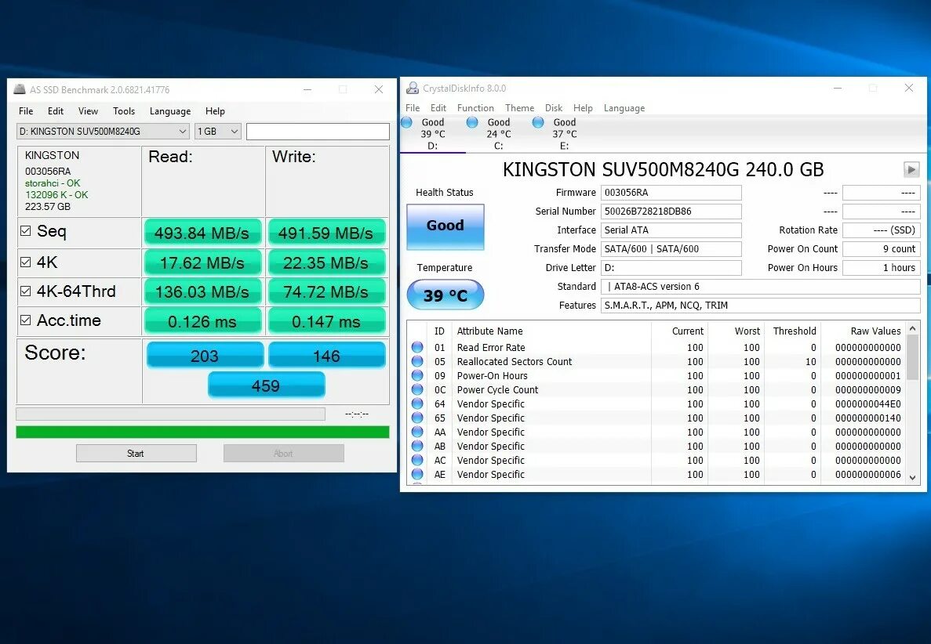The width and height of the screenshot is (931, 644).
Task: Open Disk menu in CrystalDiskInfo
Action: point(554,108)
